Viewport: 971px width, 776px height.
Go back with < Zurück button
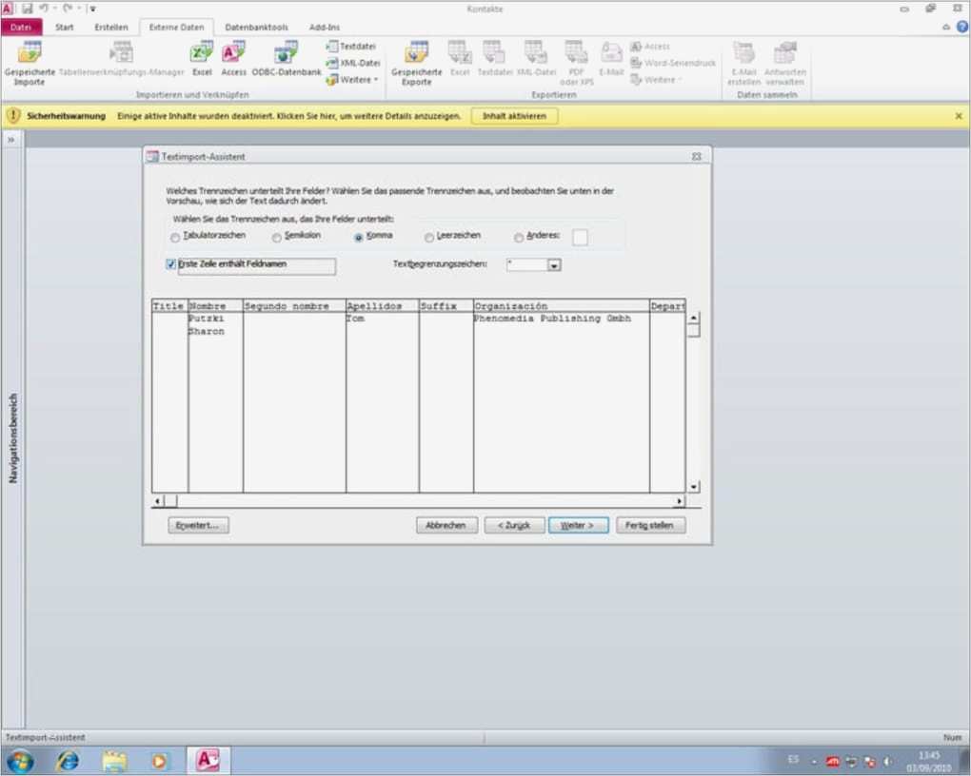tap(515, 525)
